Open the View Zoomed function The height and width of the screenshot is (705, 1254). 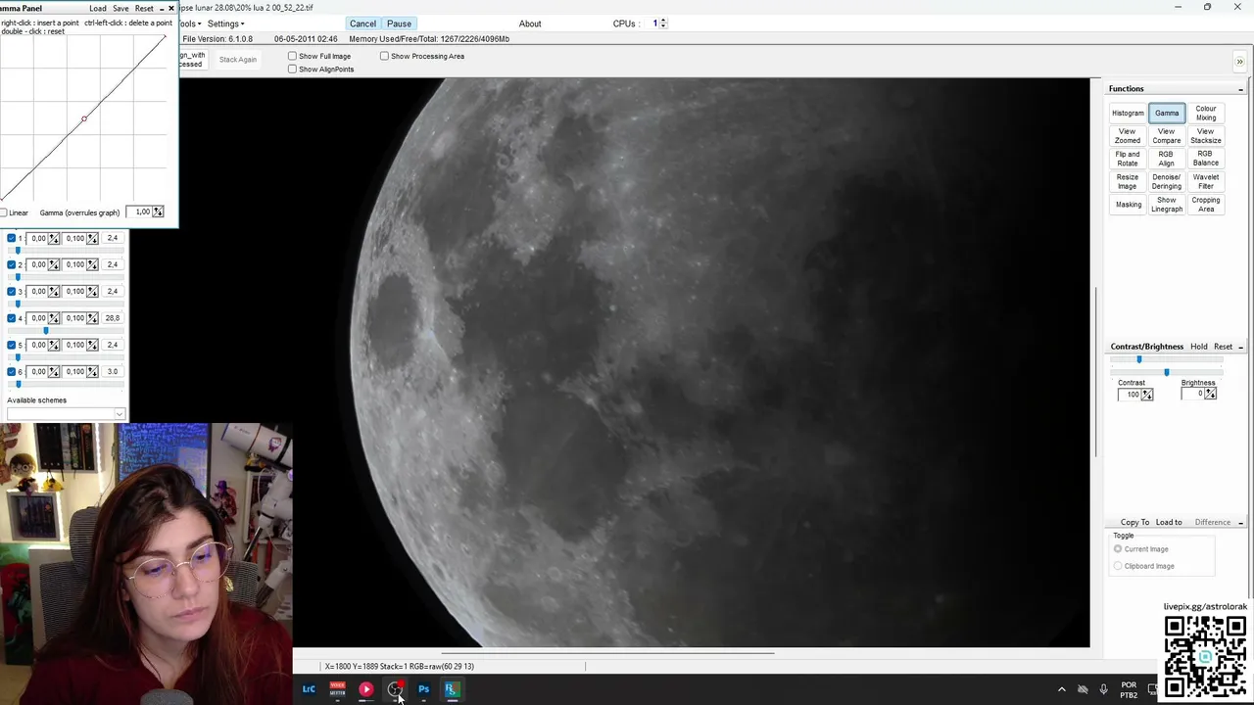click(x=1128, y=136)
